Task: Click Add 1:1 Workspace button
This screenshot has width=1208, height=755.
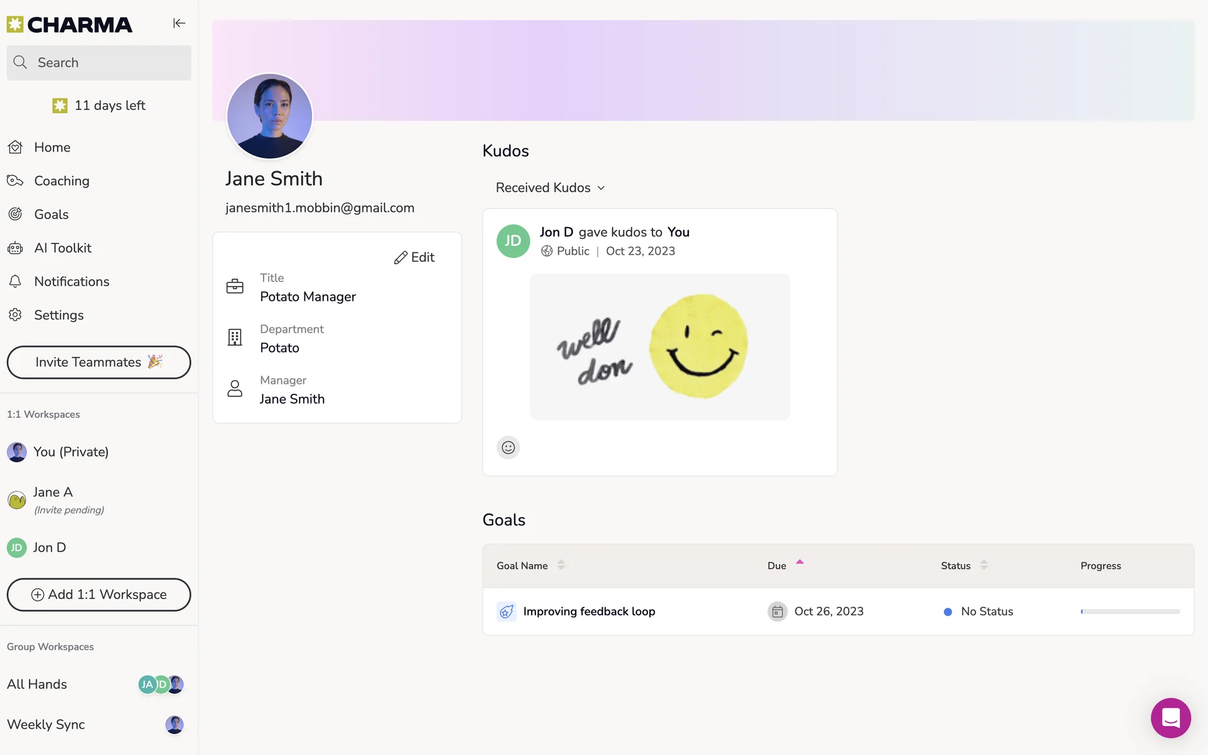Action: click(x=99, y=595)
